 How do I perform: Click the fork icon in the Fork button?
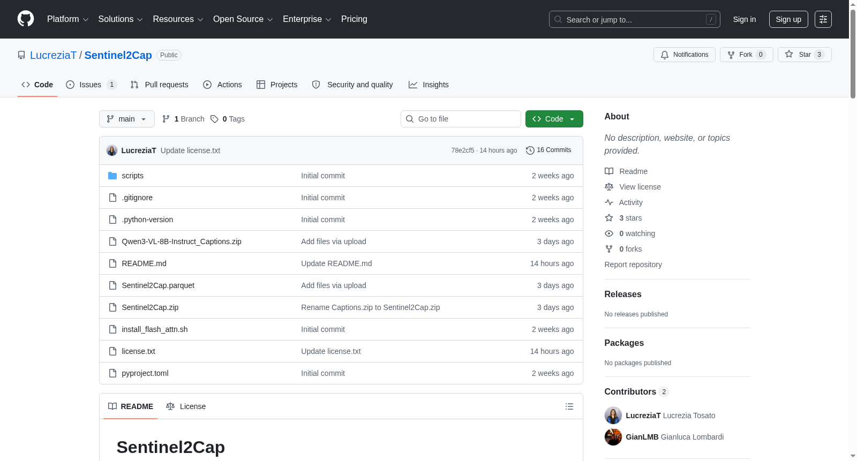click(731, 55)
